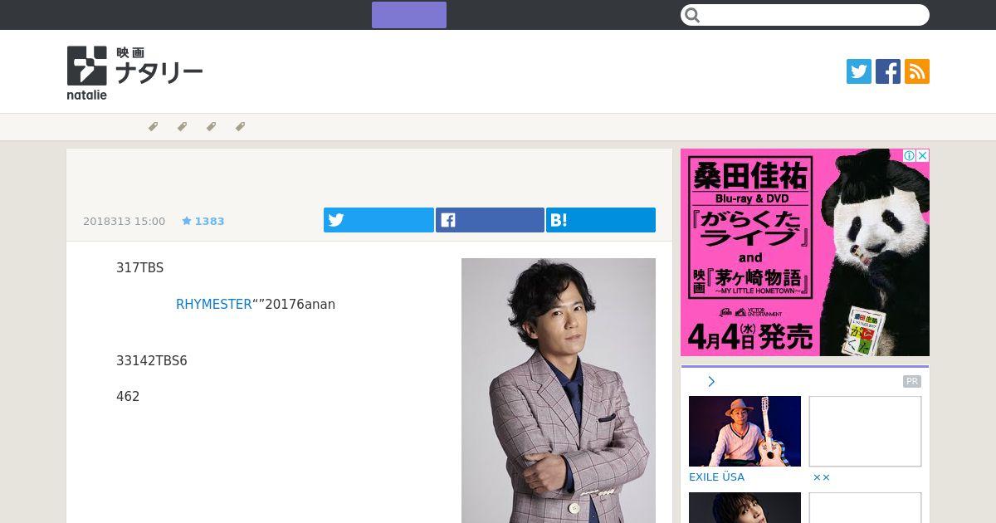
Task: Click the star icon beside 1383
Action: [187, 221]
